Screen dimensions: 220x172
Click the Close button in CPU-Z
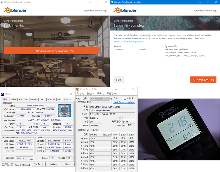click(67, 164)
